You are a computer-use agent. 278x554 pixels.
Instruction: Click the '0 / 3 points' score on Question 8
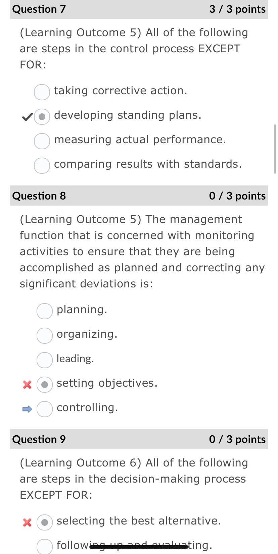coord(237,196)
